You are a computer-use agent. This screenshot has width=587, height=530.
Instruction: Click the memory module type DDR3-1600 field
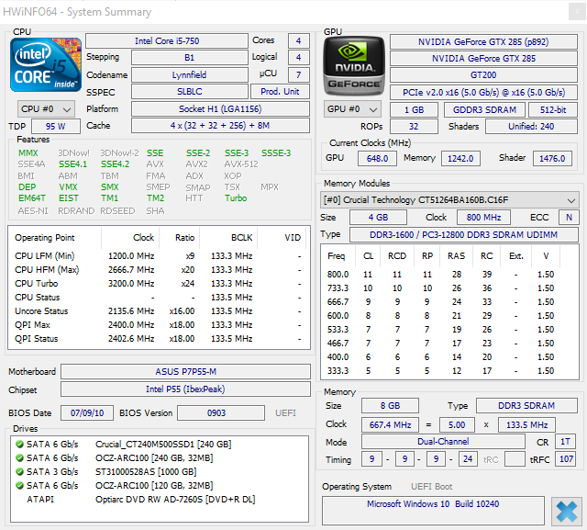coord(463,234)
